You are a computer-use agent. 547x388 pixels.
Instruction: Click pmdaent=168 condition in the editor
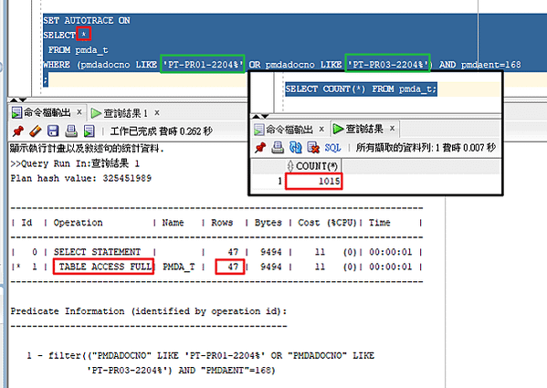tap(490, 65)
